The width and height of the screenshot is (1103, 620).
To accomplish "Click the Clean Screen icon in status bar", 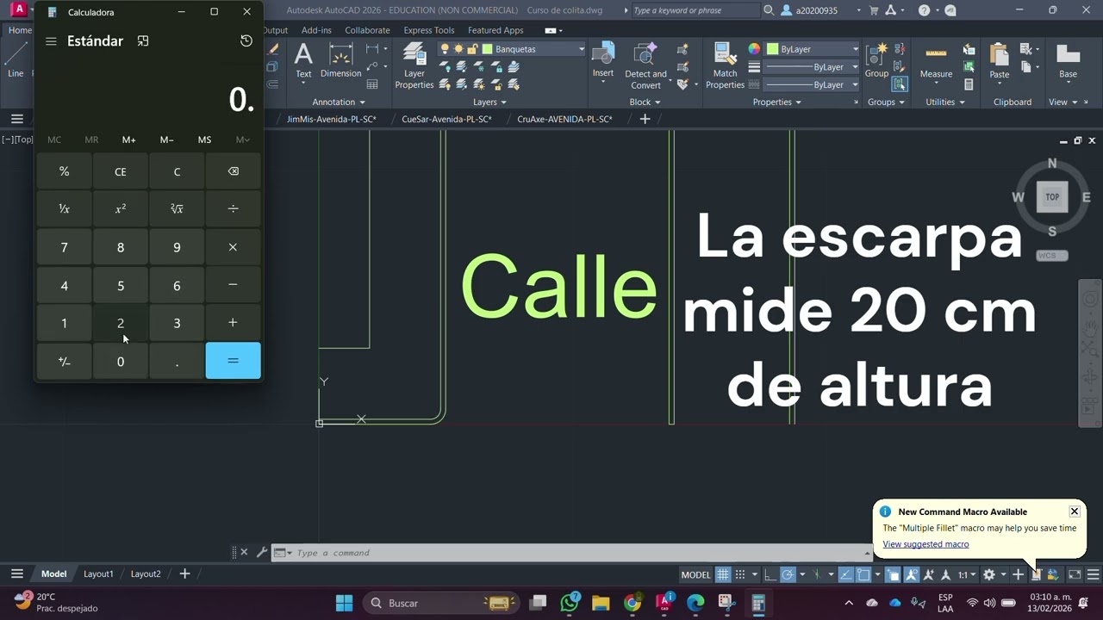I will tap(1075, 574).
